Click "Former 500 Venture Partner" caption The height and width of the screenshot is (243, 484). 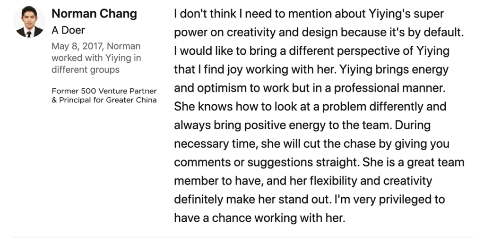(104, 91)
